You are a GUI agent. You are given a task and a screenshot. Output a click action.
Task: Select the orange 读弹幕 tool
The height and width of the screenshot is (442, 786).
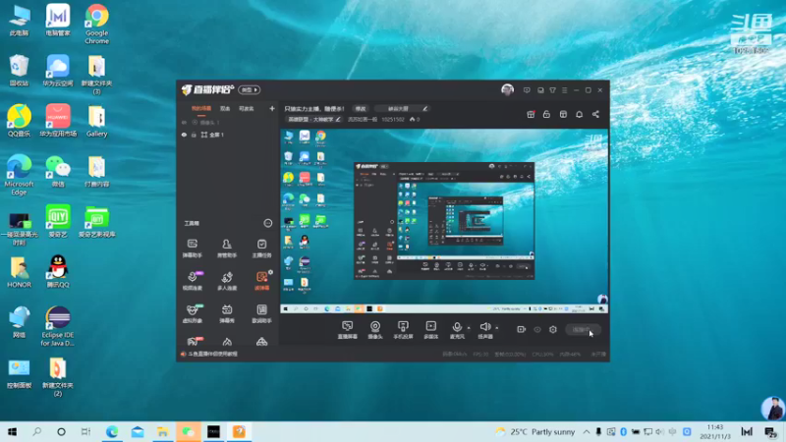[261, 281]
